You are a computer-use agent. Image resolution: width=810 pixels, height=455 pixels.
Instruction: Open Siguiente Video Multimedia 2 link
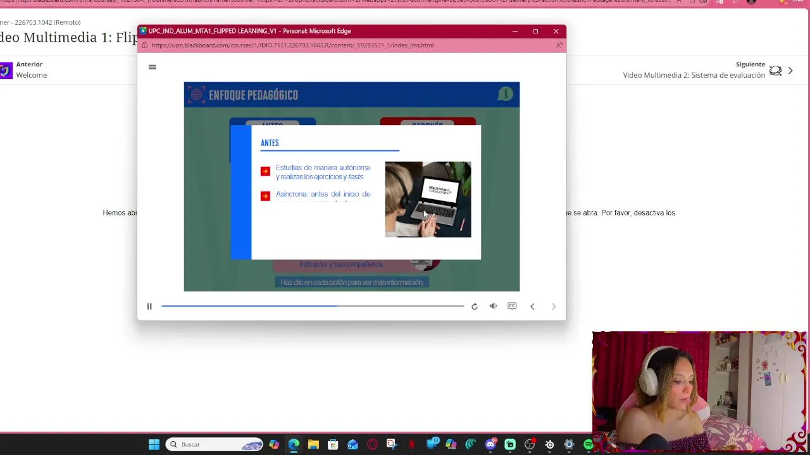coord(694,70)
